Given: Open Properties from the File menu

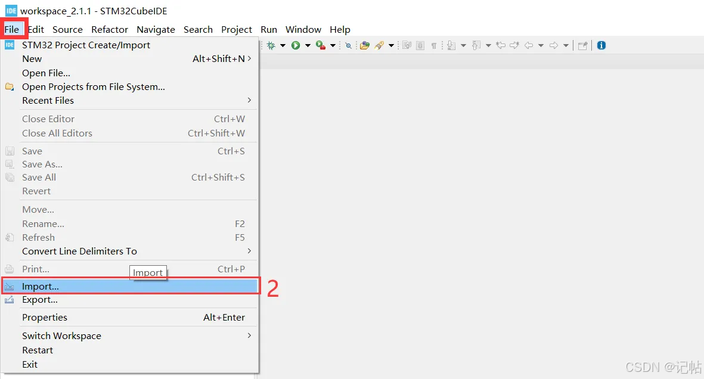Looking at the screenshot, I should pos(130,318).
